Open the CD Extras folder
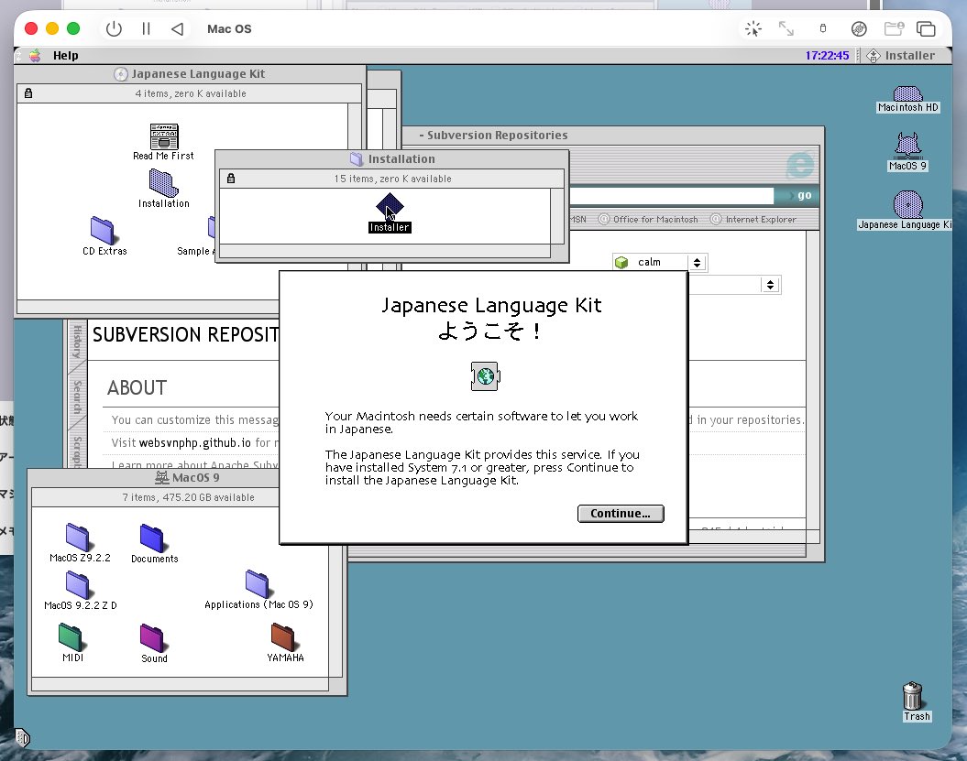Image resolution: width=967 pixels, height=761 pixels. 104,236
